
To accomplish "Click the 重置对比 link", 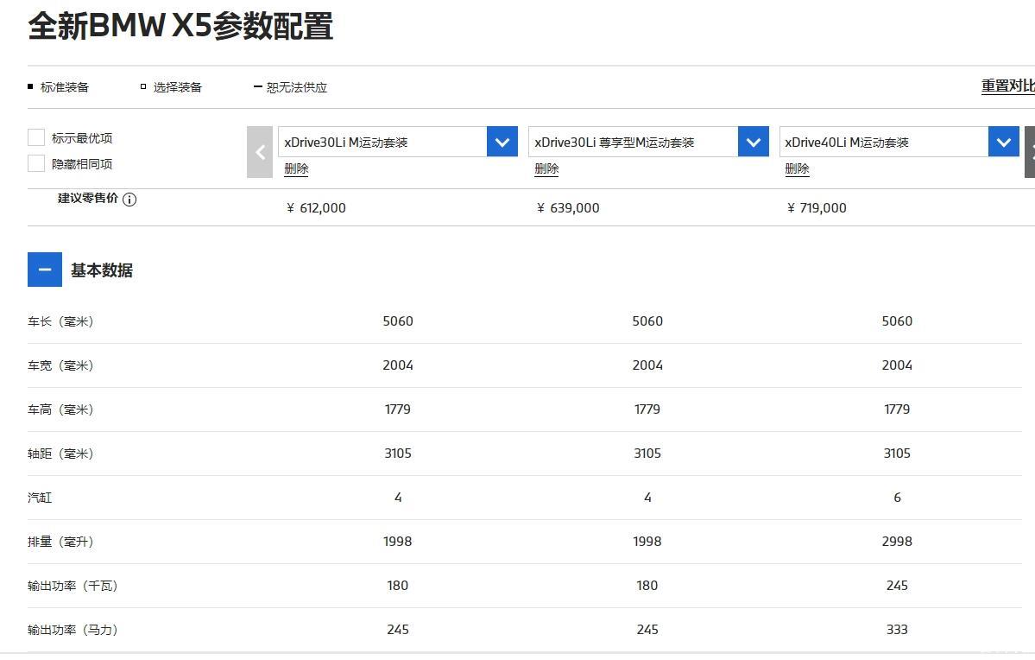I will [1008, 86].
